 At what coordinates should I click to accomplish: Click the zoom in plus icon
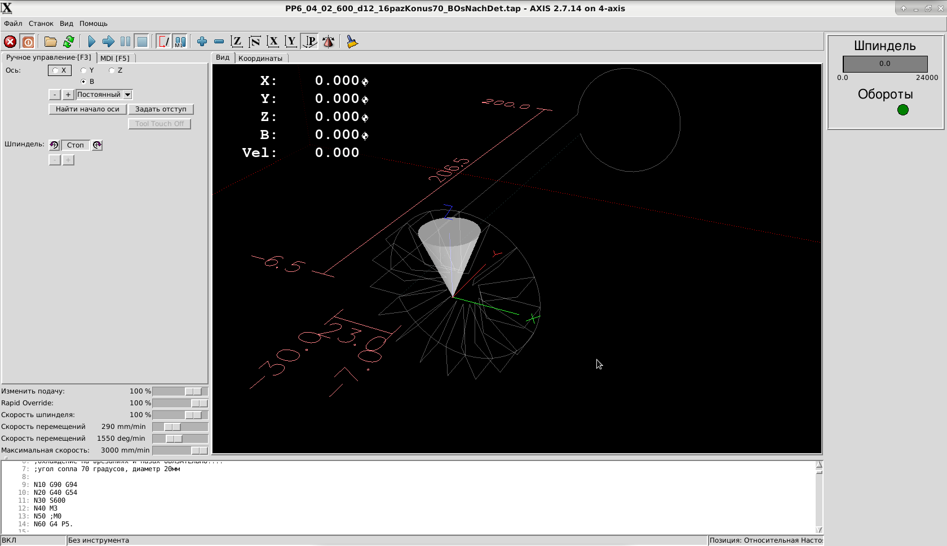[202, 42]
